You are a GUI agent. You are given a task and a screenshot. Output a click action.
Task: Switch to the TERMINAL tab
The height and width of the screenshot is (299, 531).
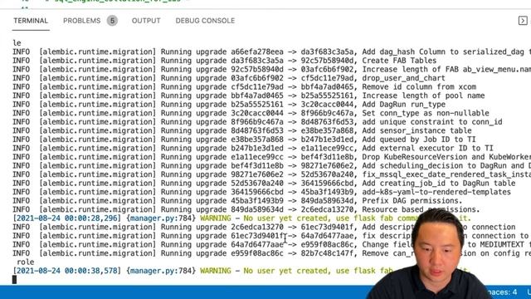(31, 21)
